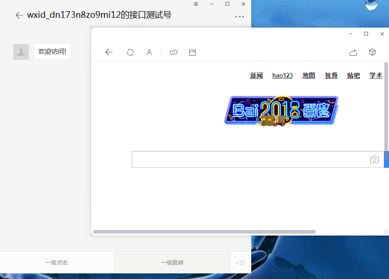This screenshot has height=279, width=389.
Task: Open page in default browser window icon
Action: (x=192, y=52)
